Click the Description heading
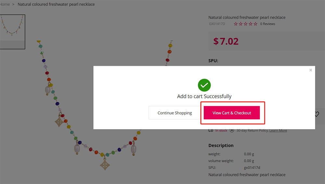The image size is (325, 184). pos(221,145)
